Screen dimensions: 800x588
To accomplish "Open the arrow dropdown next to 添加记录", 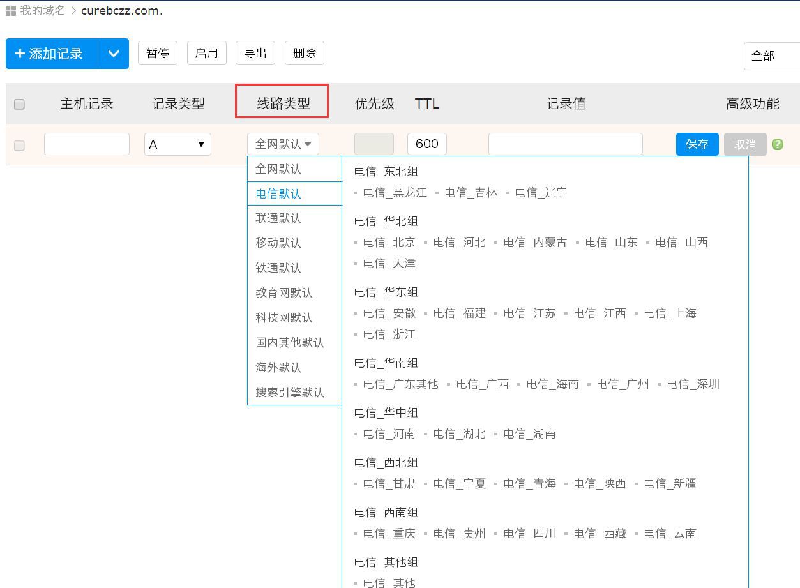I will pos(114,54).
